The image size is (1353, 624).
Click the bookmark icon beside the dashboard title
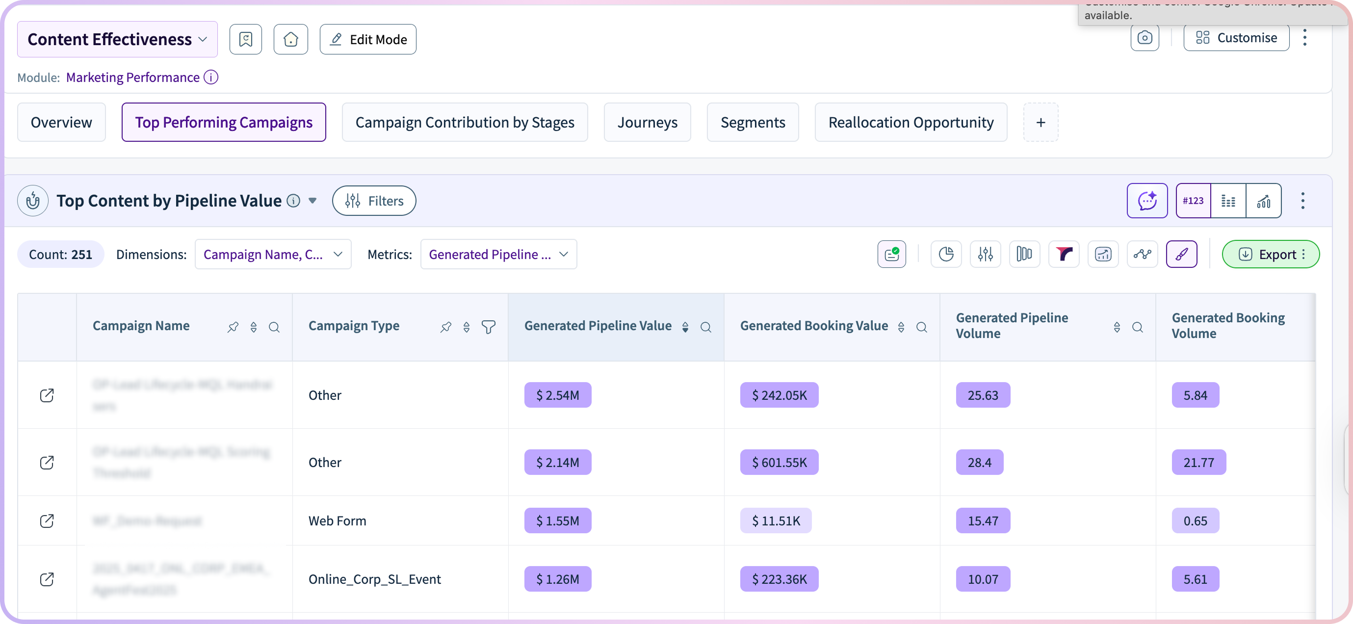245,39
